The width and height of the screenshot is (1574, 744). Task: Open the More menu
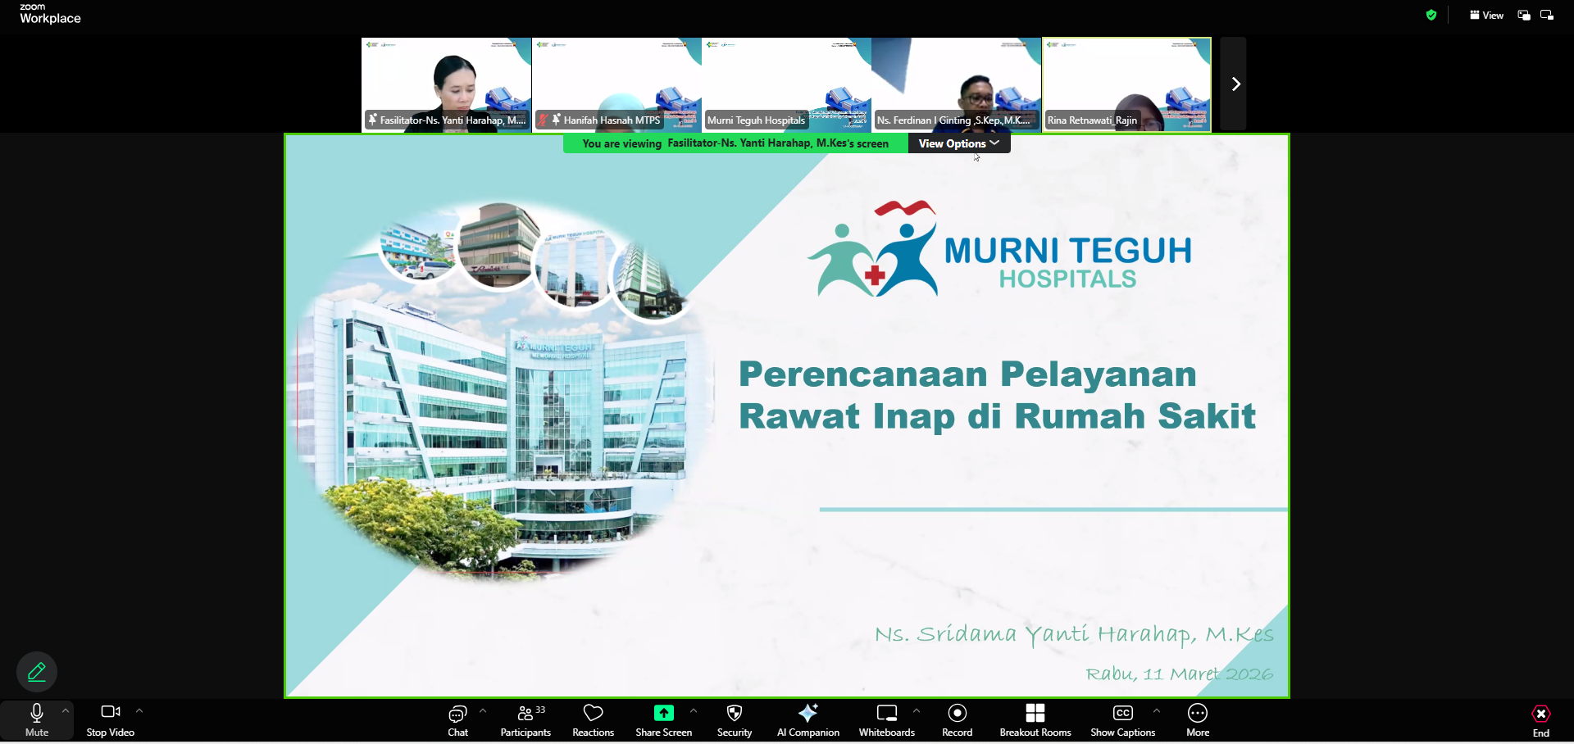pos(1198,720)
